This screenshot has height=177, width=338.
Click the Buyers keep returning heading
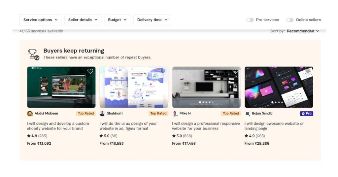click(x=74, y=51)
